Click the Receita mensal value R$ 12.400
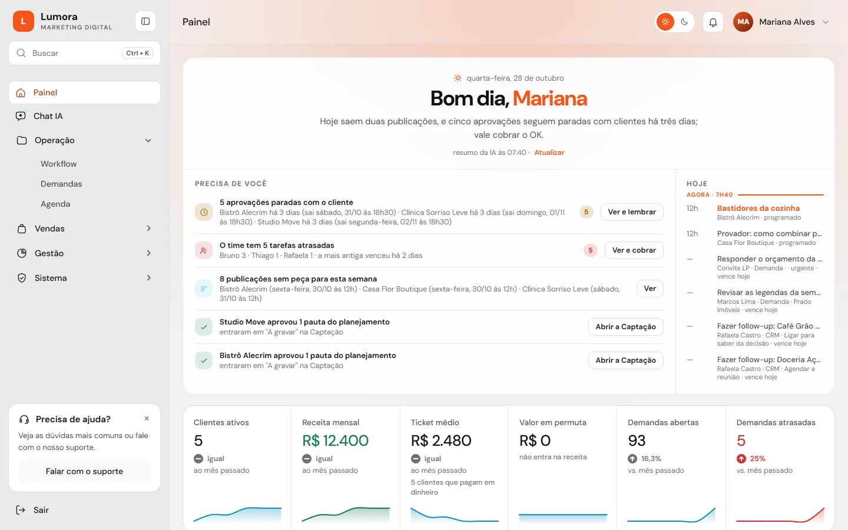The image size is (848, 530). pos(335,440)
